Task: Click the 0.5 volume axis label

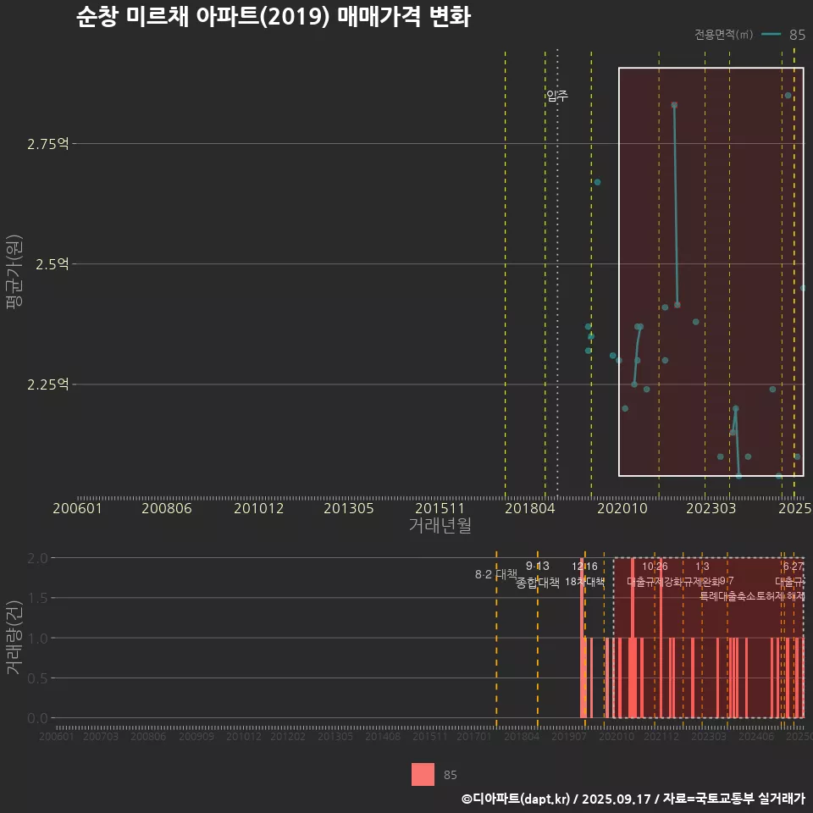Action: [37, 678]
